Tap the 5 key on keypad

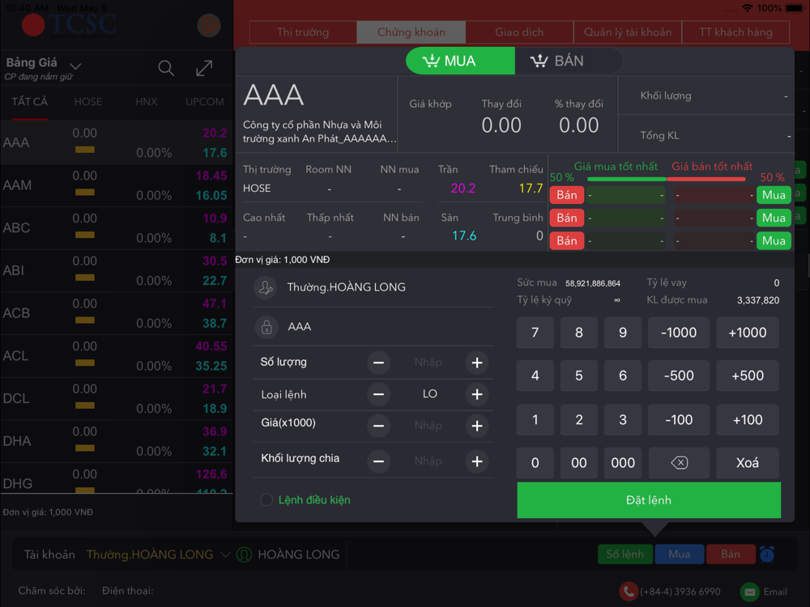coord(579,376)
